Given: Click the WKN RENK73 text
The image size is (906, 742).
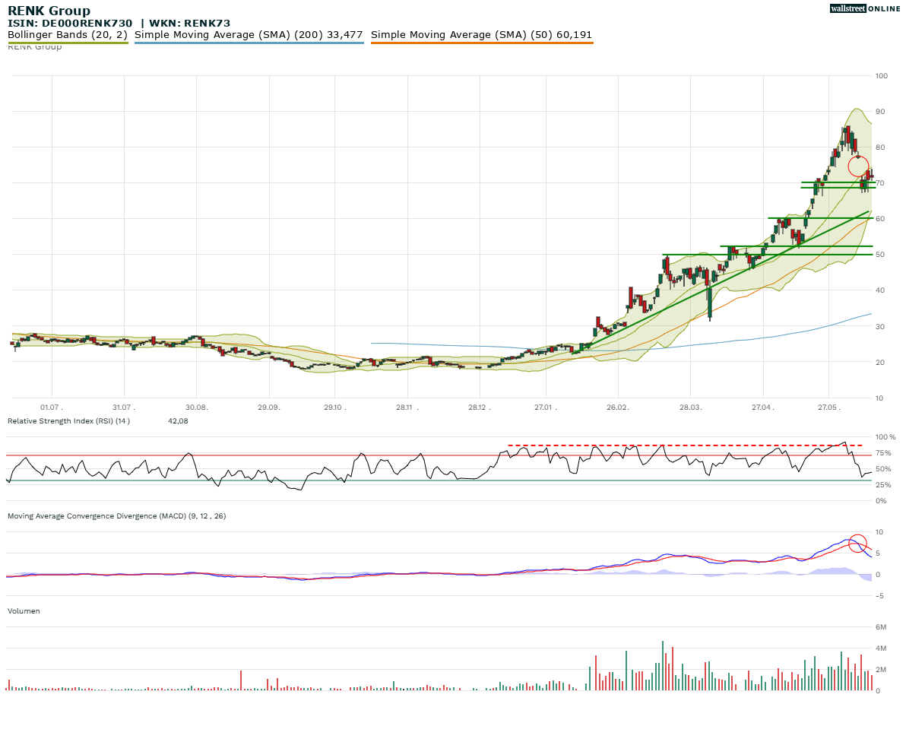Looking at the screenshot, I should 189,23.
